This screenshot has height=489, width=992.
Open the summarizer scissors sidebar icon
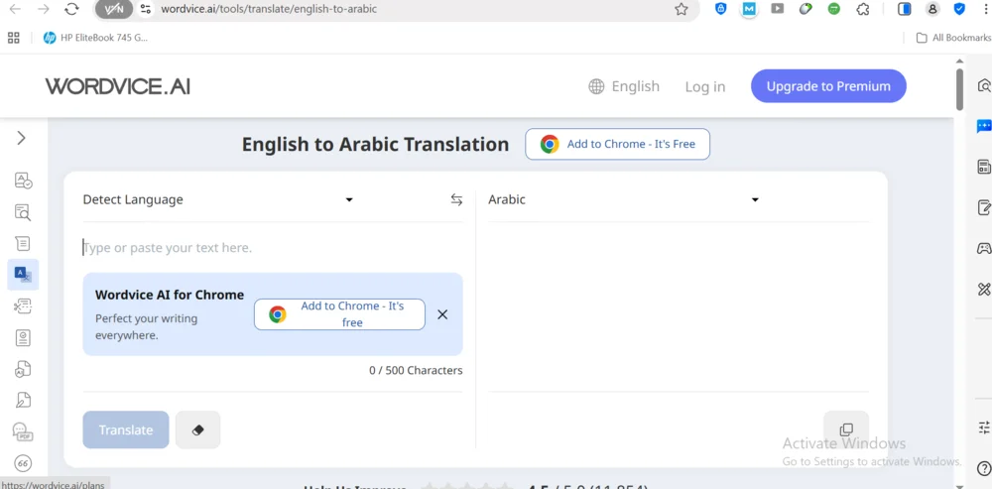point(23,306)
